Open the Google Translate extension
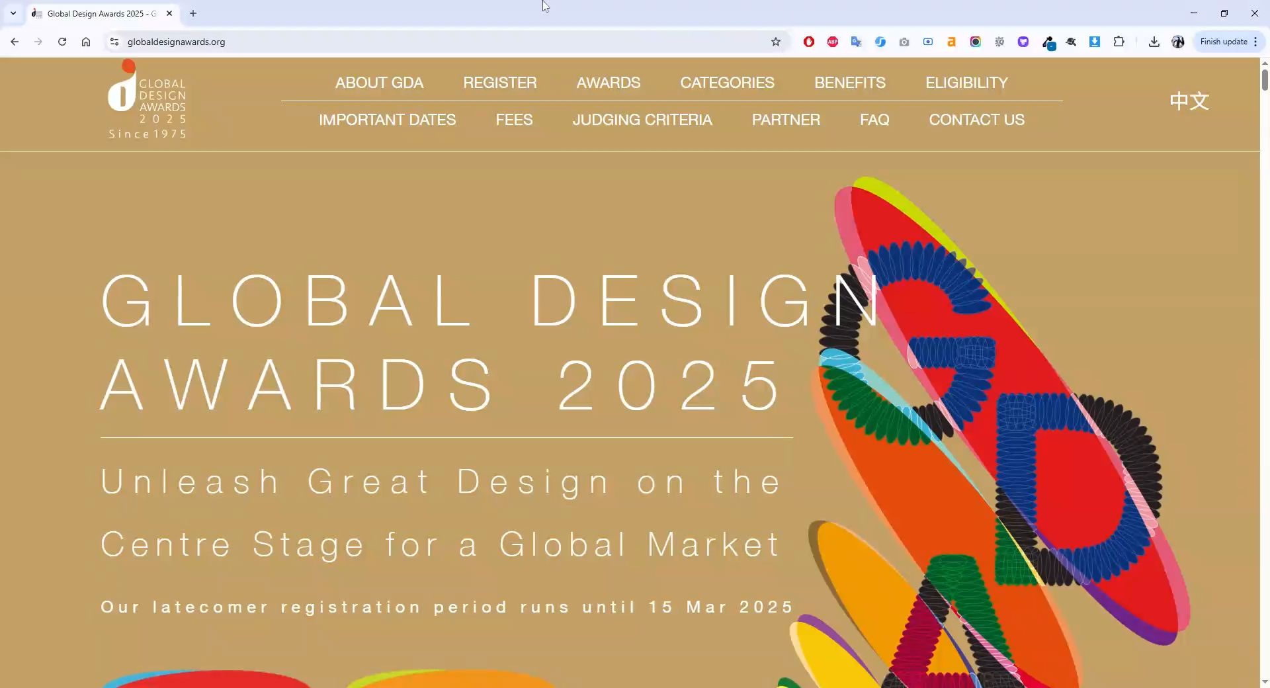This screenshot has height=688, width=1270. 856,42
